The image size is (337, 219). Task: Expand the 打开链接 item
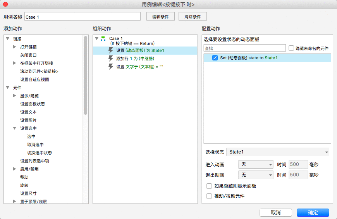point(14,47)
